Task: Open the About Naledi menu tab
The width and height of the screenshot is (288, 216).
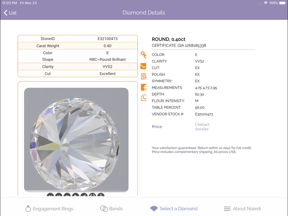Action: [242, 209]
